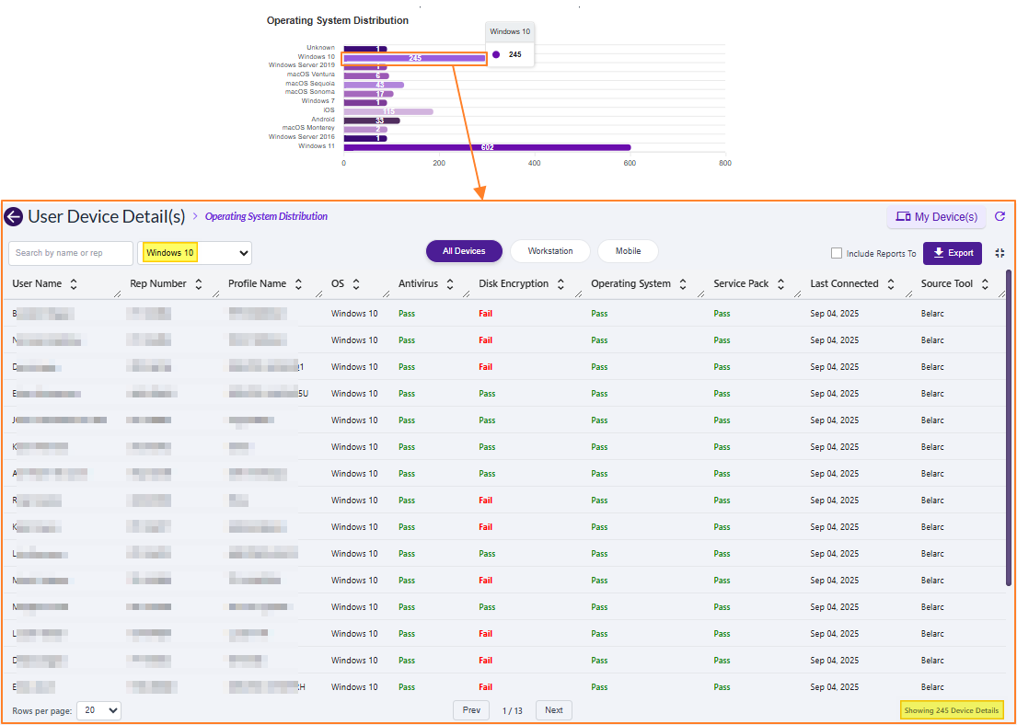Viewport: 1017px width, 725px height.
Task: Switch to the Workstation tab
Action: point(550,251)
